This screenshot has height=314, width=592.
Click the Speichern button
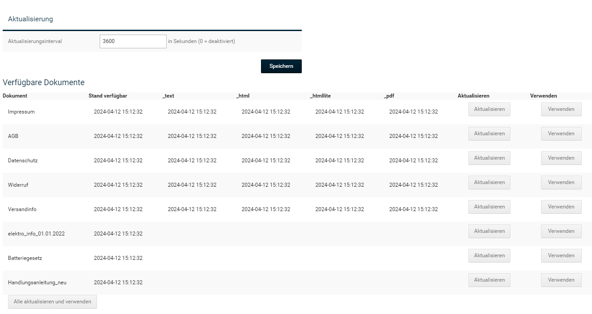click(x=281, y=66)
